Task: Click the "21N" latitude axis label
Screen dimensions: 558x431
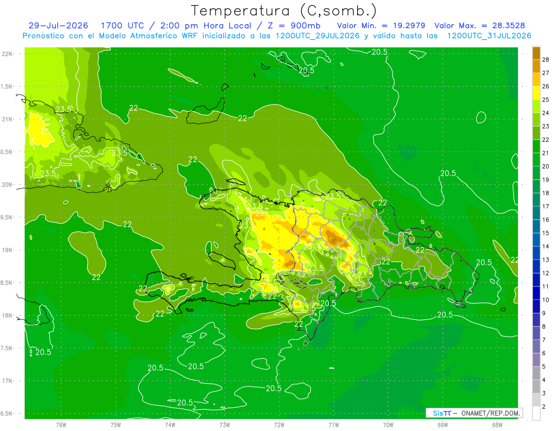Action: point(7,119)
